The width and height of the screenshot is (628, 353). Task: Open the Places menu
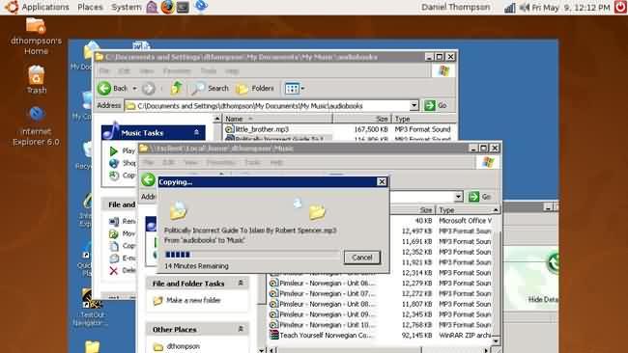click(90, 7)
